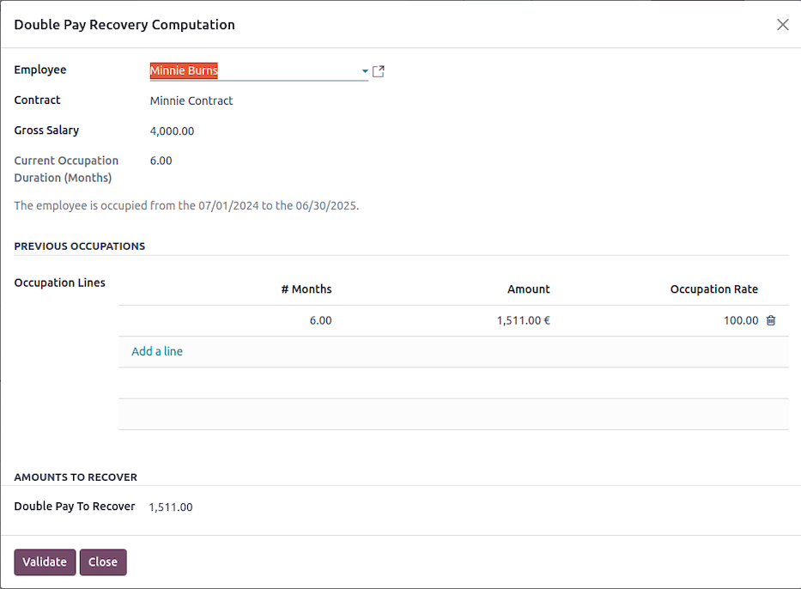Edit the 100.00 occupation rate cell
Viewport: 801px width, 589px height.
(x=740, y=320)
